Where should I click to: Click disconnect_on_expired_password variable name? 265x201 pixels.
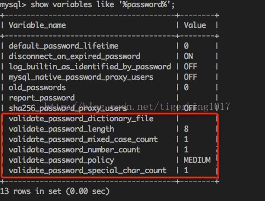74,56
